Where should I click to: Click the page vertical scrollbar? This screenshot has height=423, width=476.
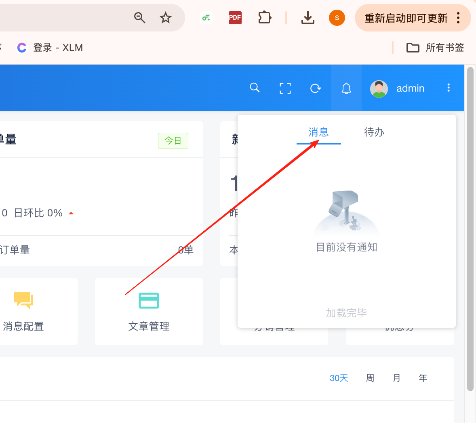point(470,229)
